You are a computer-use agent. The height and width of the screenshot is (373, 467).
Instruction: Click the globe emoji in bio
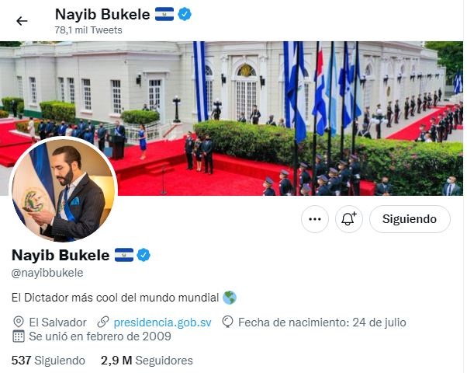coord(230,298)
